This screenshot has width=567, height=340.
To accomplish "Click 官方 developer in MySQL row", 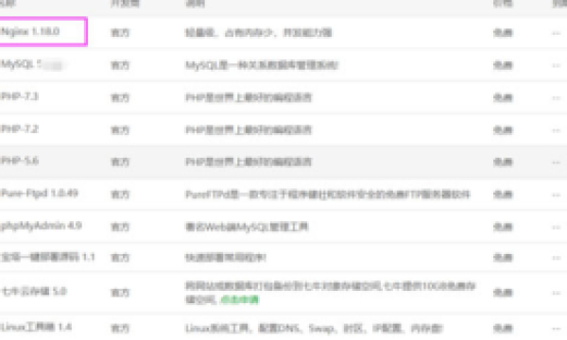I will [120, 65].
